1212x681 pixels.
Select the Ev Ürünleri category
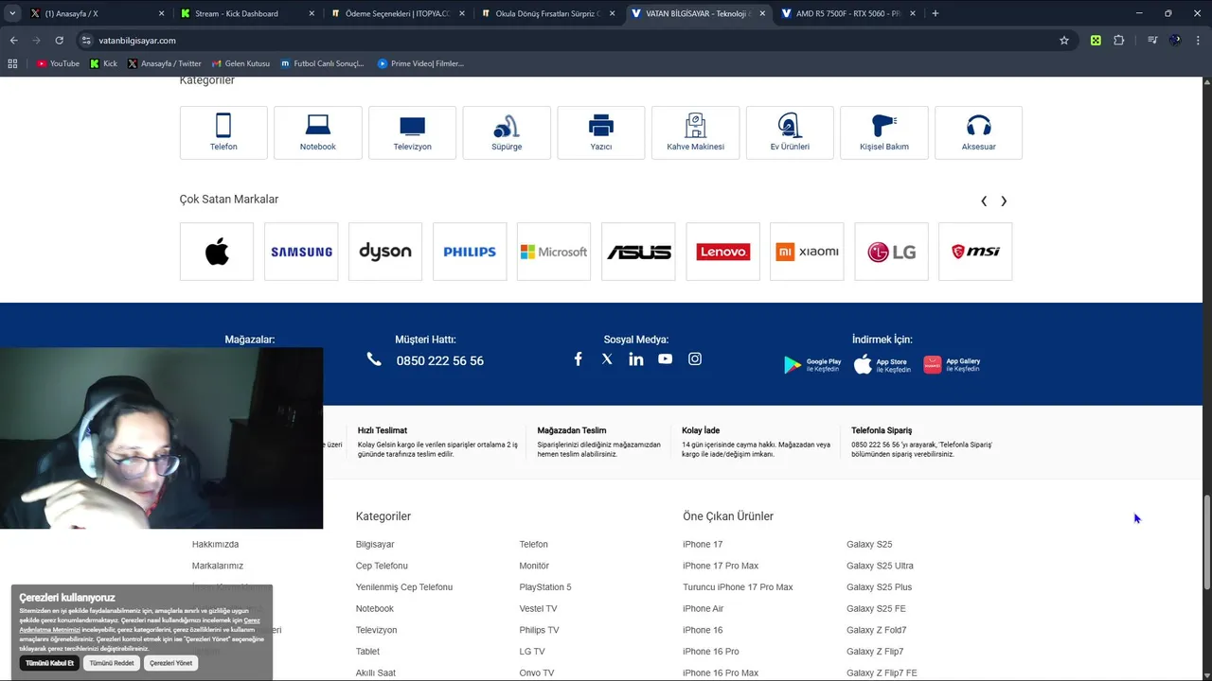tap(790, 132)
